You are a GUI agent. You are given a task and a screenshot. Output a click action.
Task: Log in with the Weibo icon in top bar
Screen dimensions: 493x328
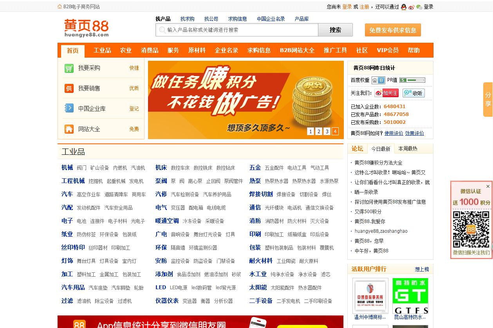point(411,7)
